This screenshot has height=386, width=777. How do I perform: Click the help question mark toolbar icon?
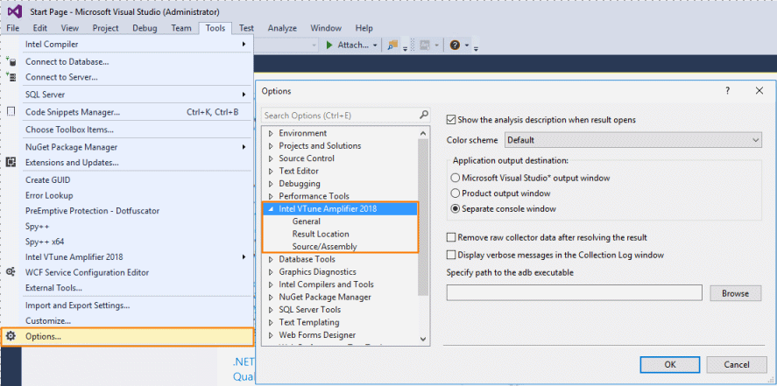tap(455, 45)
